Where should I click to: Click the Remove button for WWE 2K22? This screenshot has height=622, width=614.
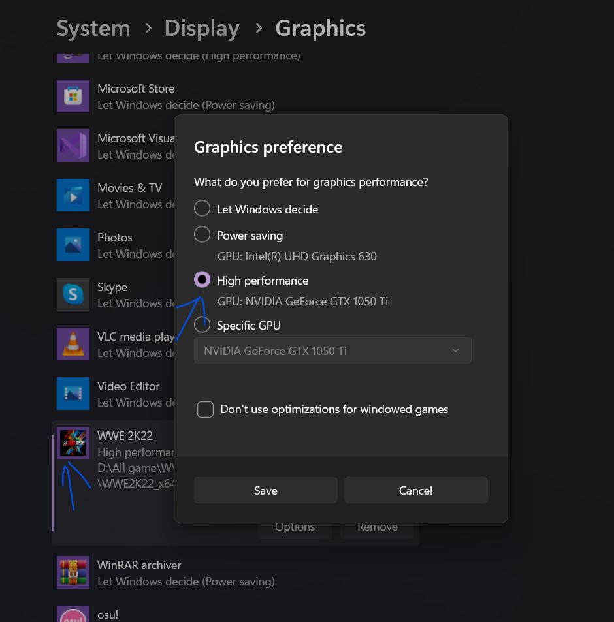point(377,527)
